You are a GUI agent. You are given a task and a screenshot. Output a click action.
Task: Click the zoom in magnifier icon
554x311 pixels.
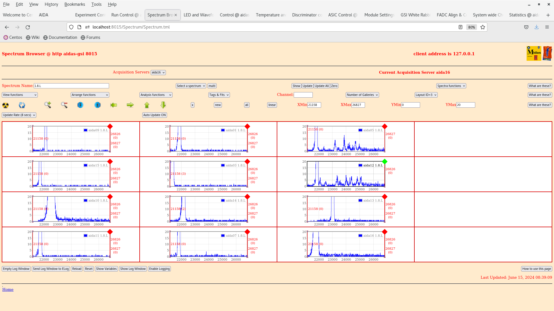pyautogui.click(x=48, y=105)
